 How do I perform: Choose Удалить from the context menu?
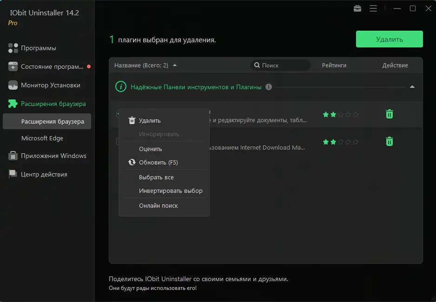(x=150, y=120)
